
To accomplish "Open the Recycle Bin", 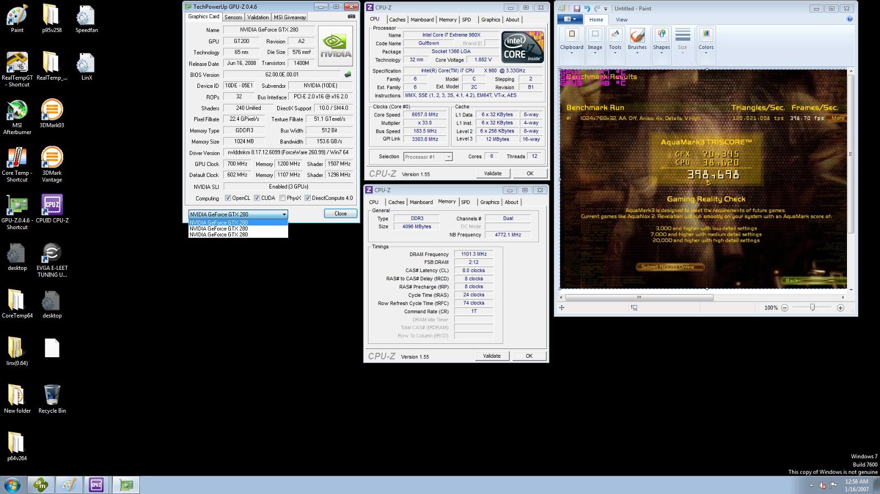I will pos(52,399).
